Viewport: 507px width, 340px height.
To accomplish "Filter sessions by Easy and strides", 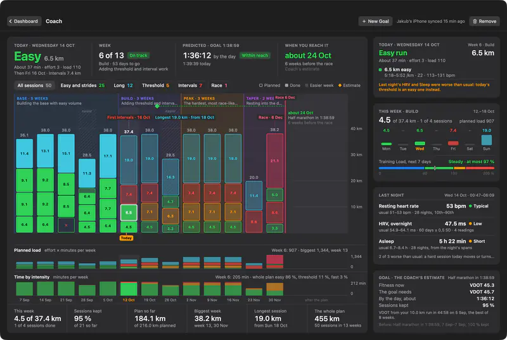I will point(82,86).
